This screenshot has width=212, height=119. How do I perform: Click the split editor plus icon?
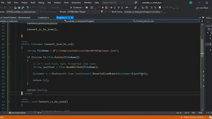[x=202, y=21]
